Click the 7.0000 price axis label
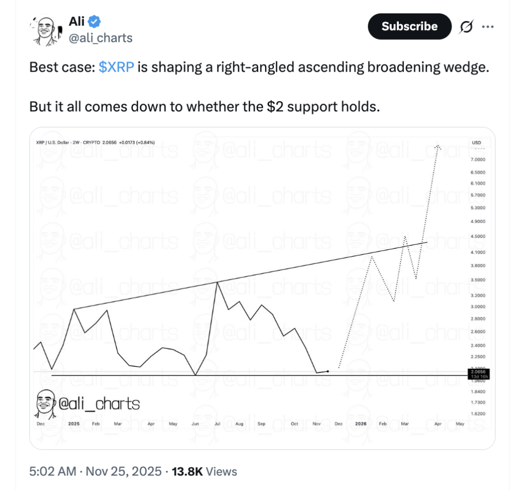This screenshot has width=529, height=490. tap(478, 160)
